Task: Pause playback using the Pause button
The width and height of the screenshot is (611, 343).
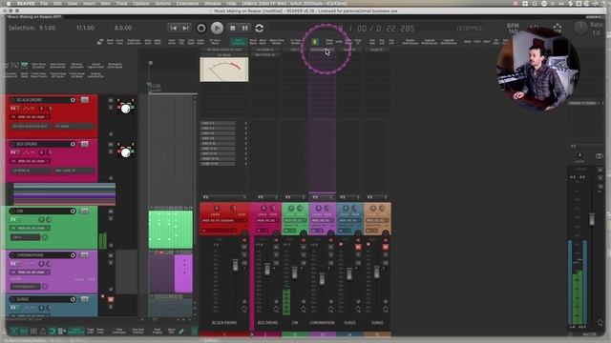Action: tap(244, 28)
